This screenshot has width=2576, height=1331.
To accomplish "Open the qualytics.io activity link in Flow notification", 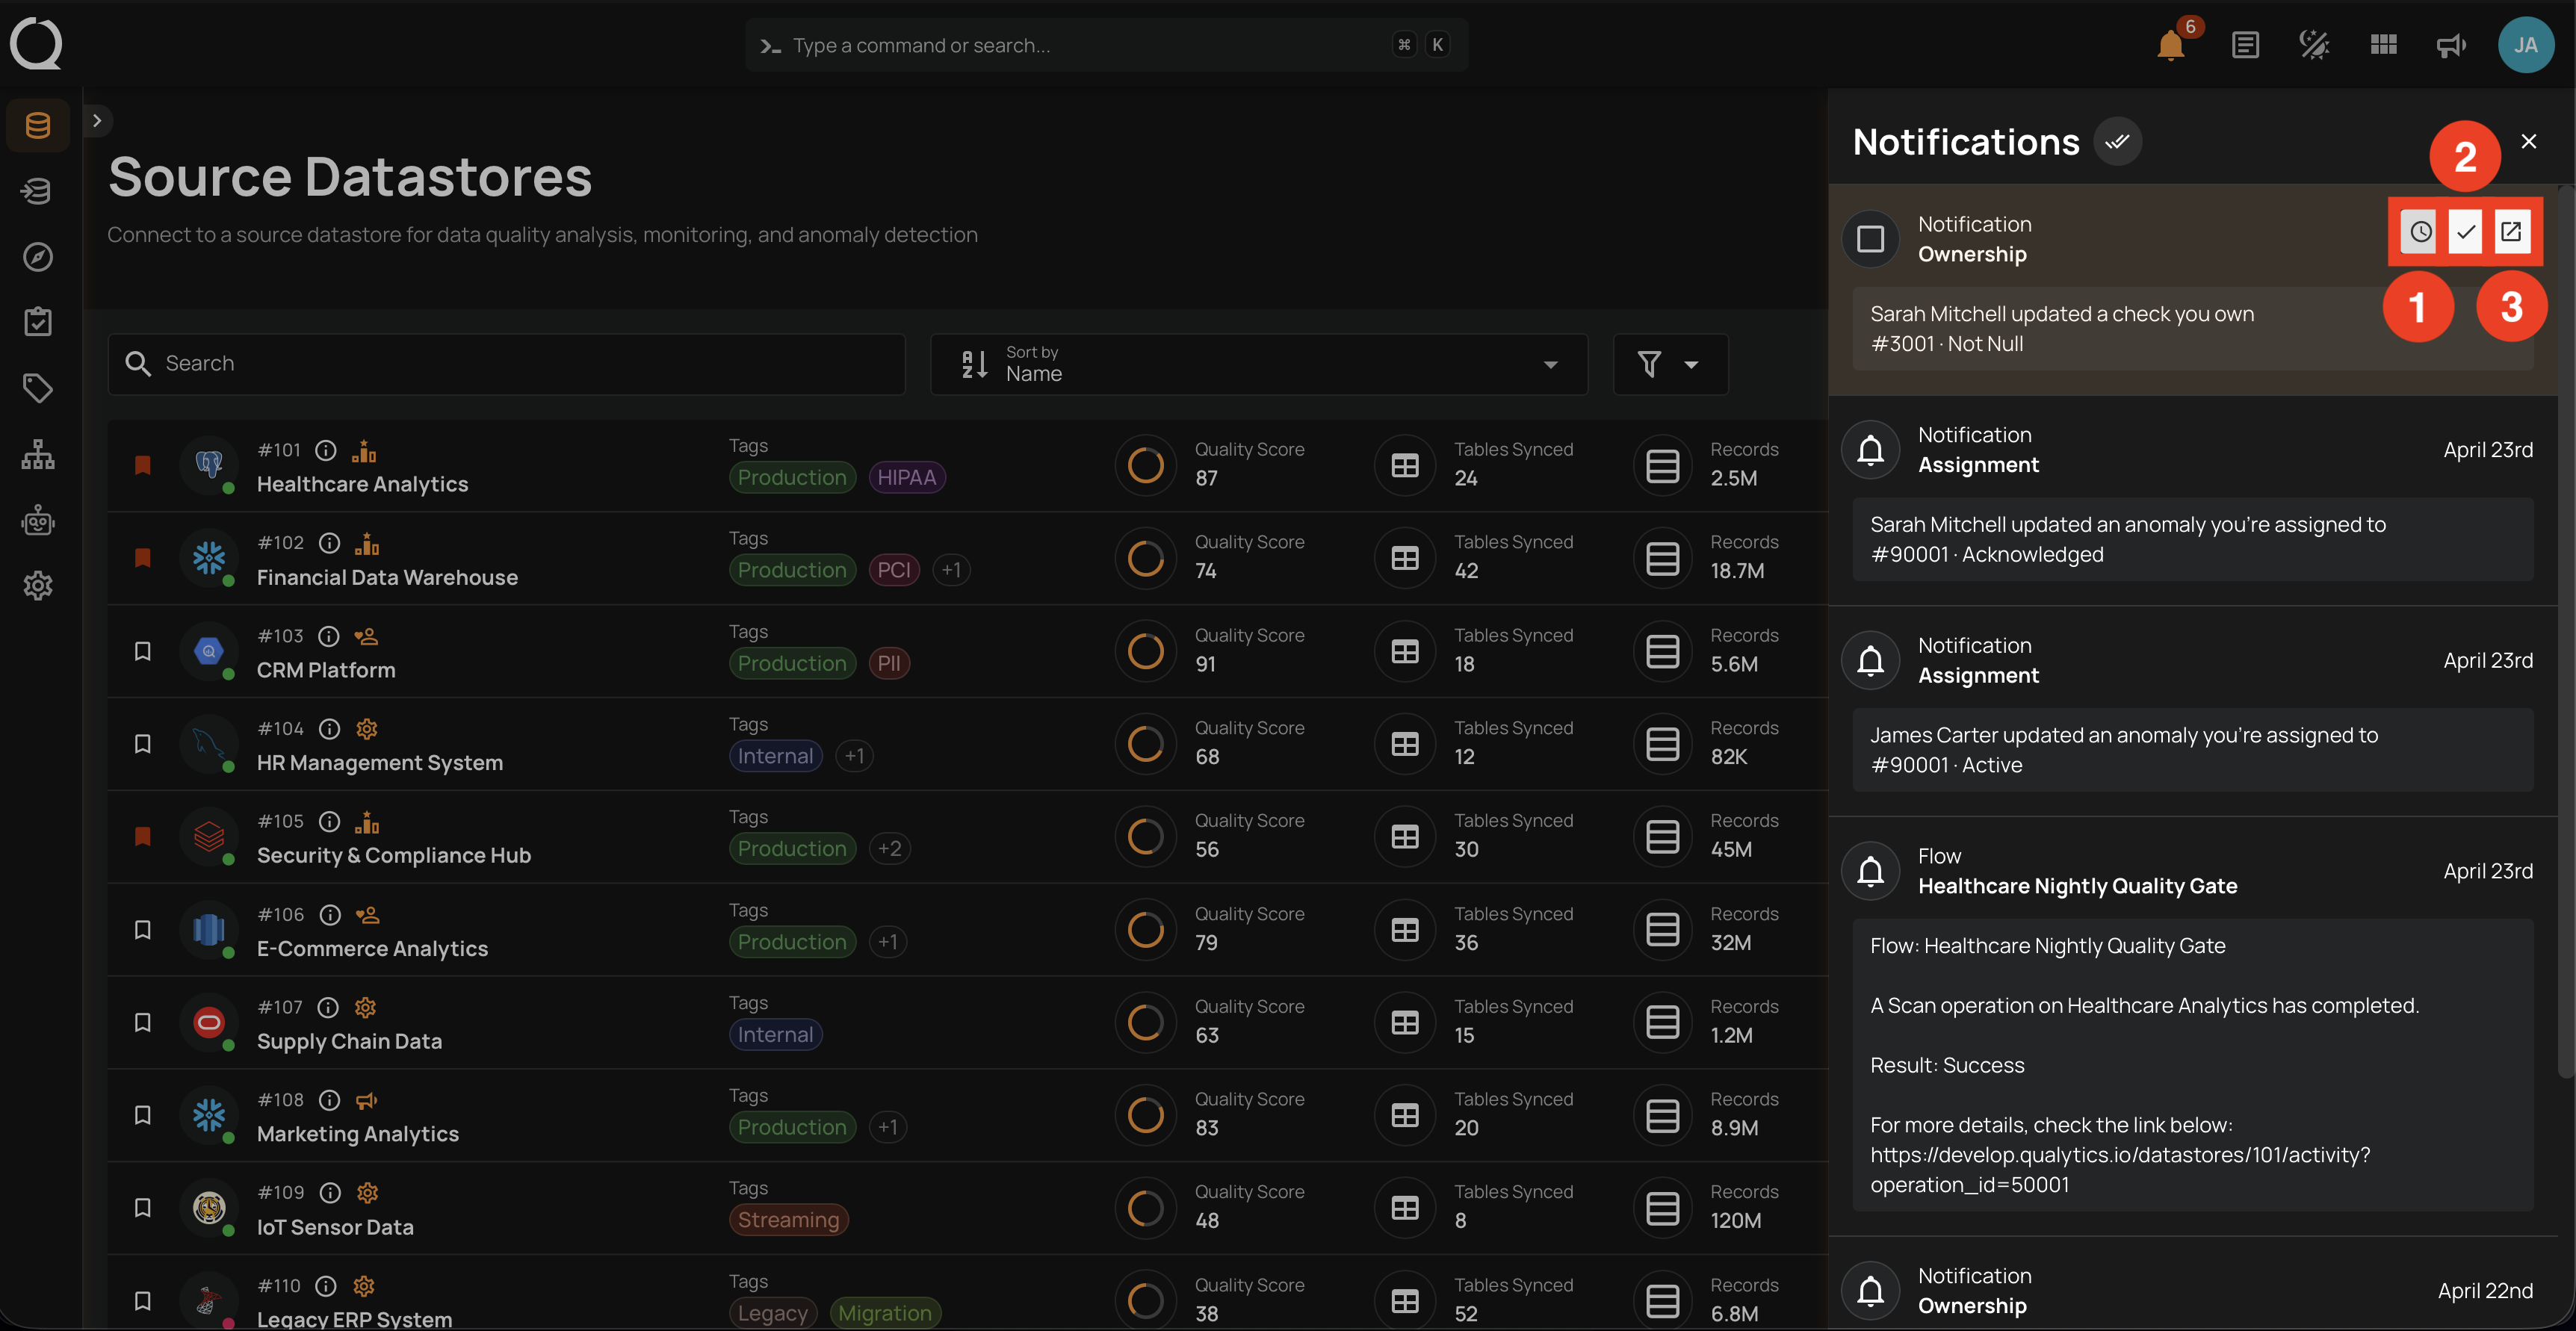I will (2120, 1170).
